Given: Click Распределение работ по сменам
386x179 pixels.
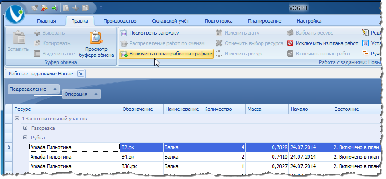Looking at the screenshot, I should click(163, 44).
